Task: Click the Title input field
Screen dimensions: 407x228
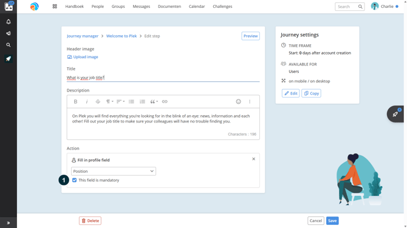Action: [x=163, y=78]
